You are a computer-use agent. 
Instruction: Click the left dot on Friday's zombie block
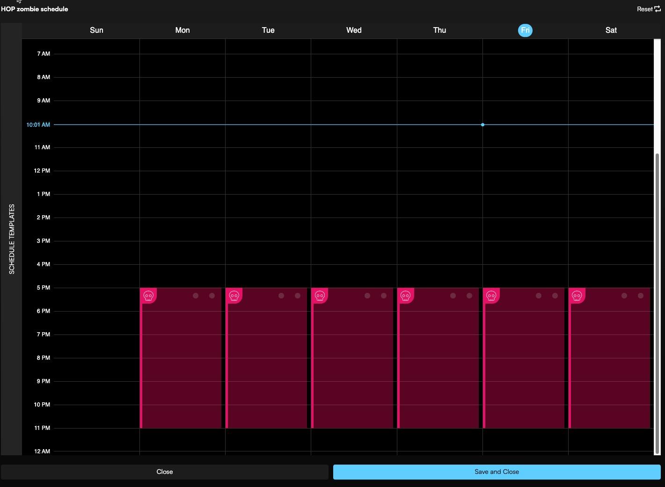[539, 296]
